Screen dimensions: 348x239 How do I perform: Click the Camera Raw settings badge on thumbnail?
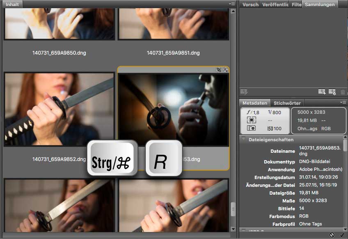click(x=225, y=70)
